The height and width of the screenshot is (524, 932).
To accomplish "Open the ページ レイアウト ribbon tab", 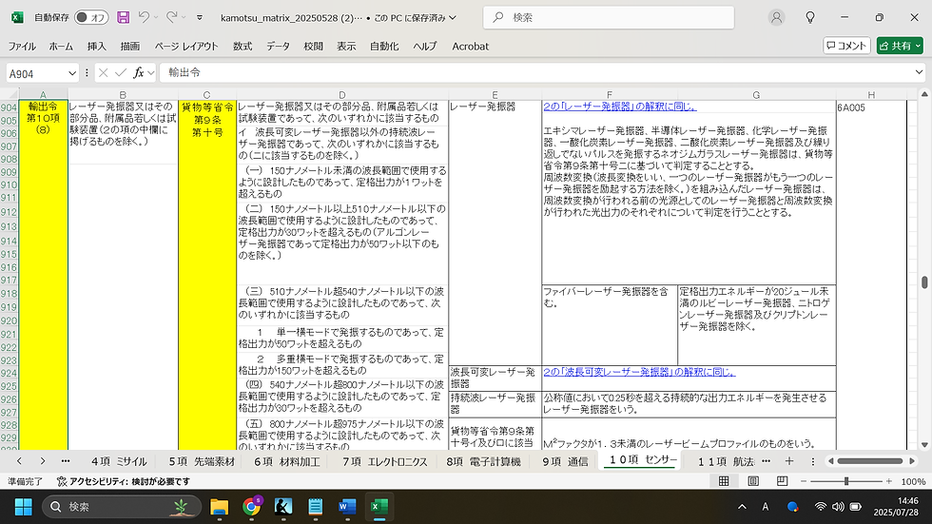I will 186,47.
